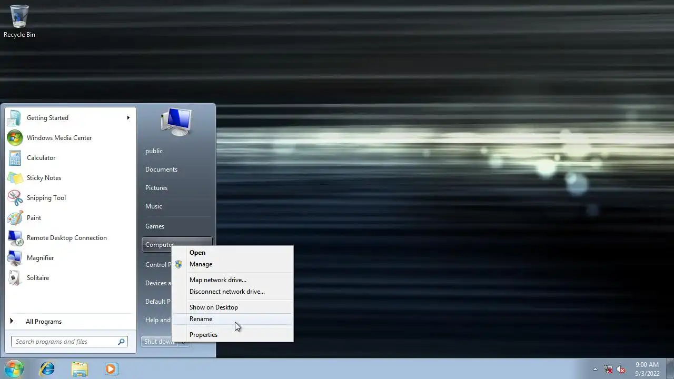
Task: Open Sticky Notes program
Action: tap(71, 178)
